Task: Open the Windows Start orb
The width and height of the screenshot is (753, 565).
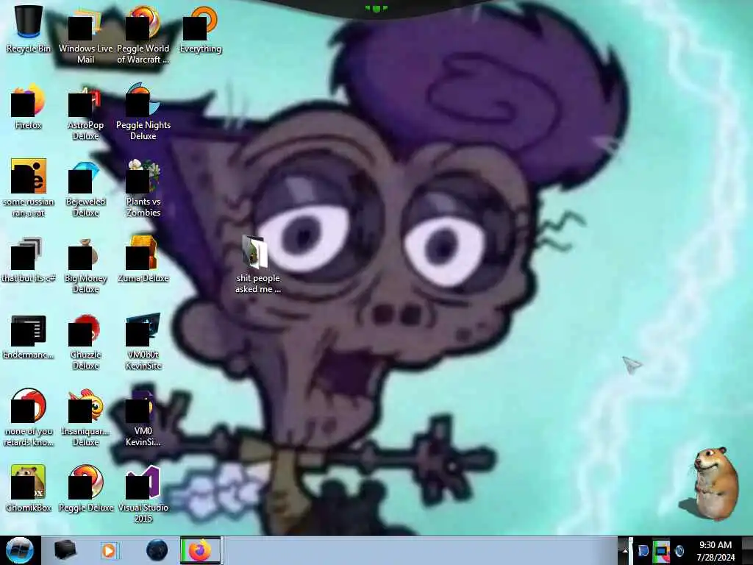Action: tap(20, 550)
